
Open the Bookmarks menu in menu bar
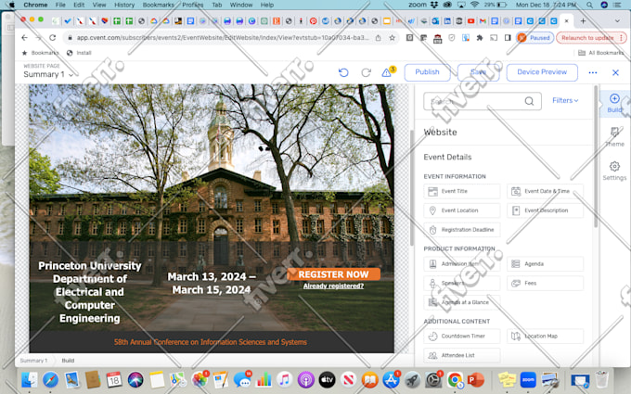tap(158, 5)
